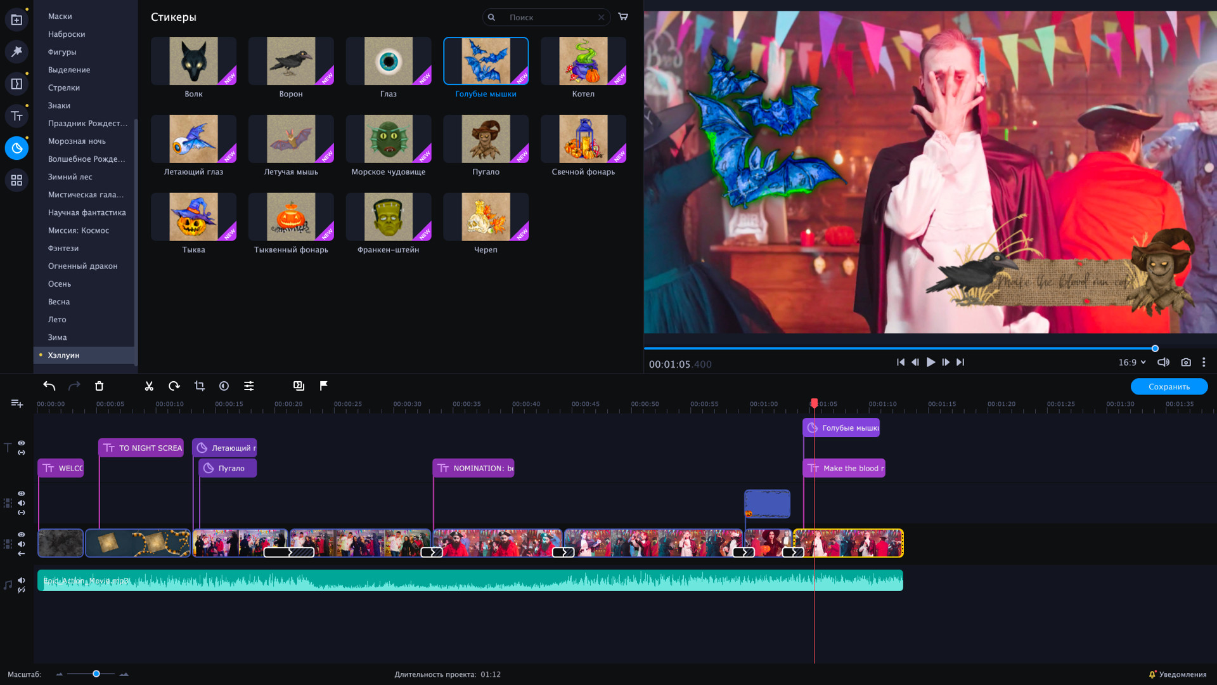Add marker with flag icon
1217x685 pixels.
[323, 386]
